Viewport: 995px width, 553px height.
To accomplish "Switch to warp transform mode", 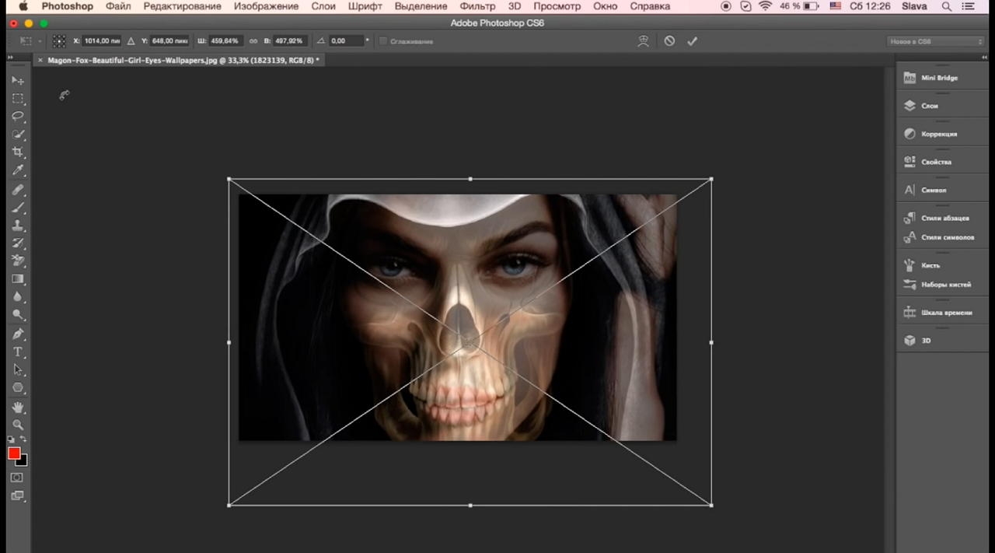I will click(x=643, y=41).
